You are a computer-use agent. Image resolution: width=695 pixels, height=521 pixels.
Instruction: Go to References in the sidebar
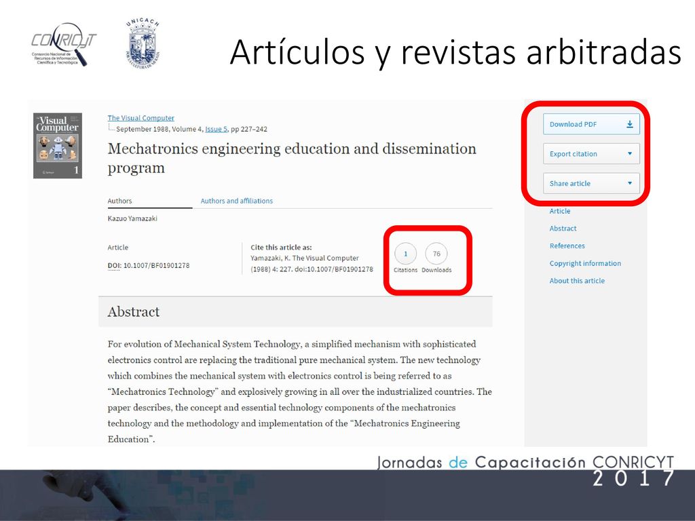tap(567, 246)
